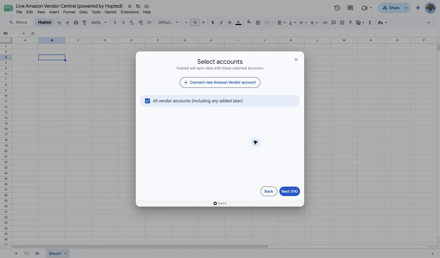This screenshot has width=440, height=258.
Task: Star the document title
Action: click(130, 6)
